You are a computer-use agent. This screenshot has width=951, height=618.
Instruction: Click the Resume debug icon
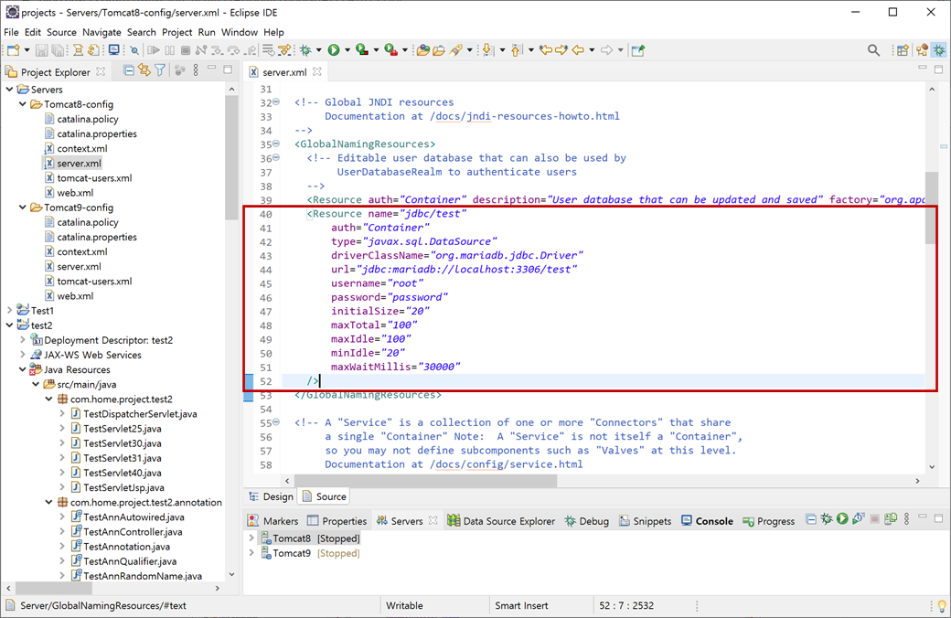[x=154, y=50]
